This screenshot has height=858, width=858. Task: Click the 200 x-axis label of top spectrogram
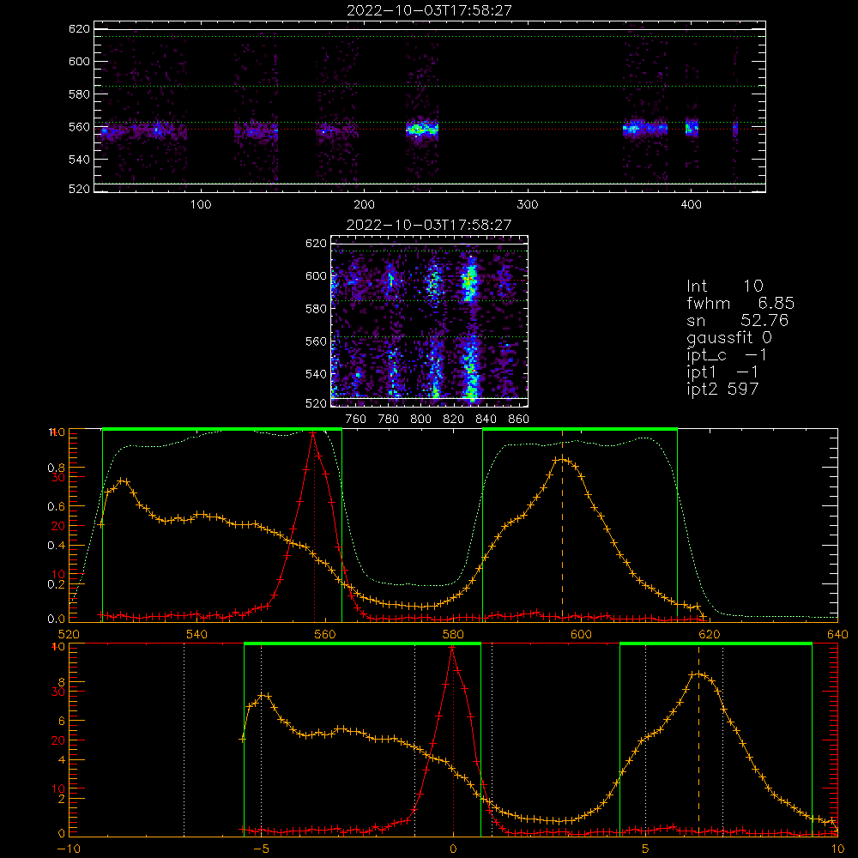pos(364,205)
